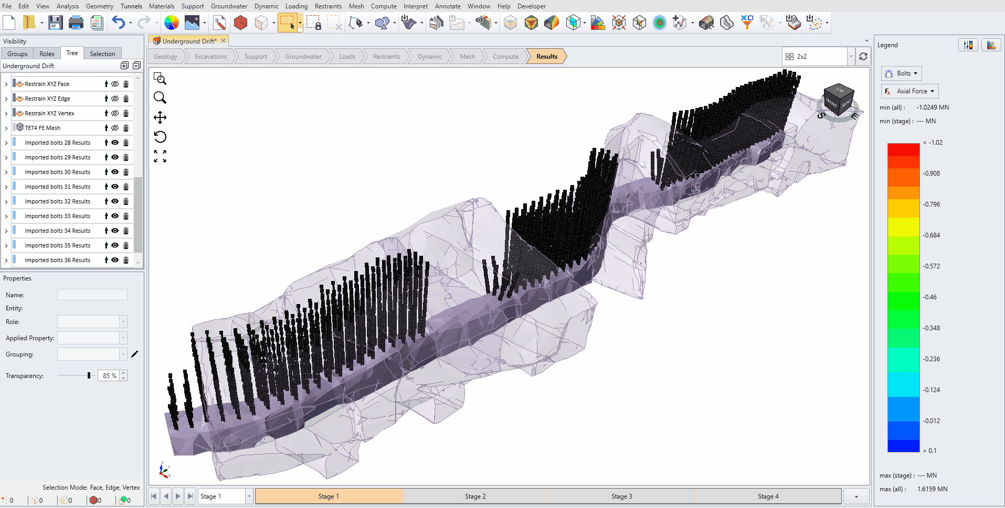Image resolution: width=1005 pixels, height=508 pixels.
Task: Hide the Imported bolts 30 Results
Action: (x=114, y=171)
